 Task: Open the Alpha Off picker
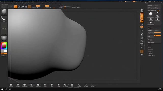tap(4, 26)
